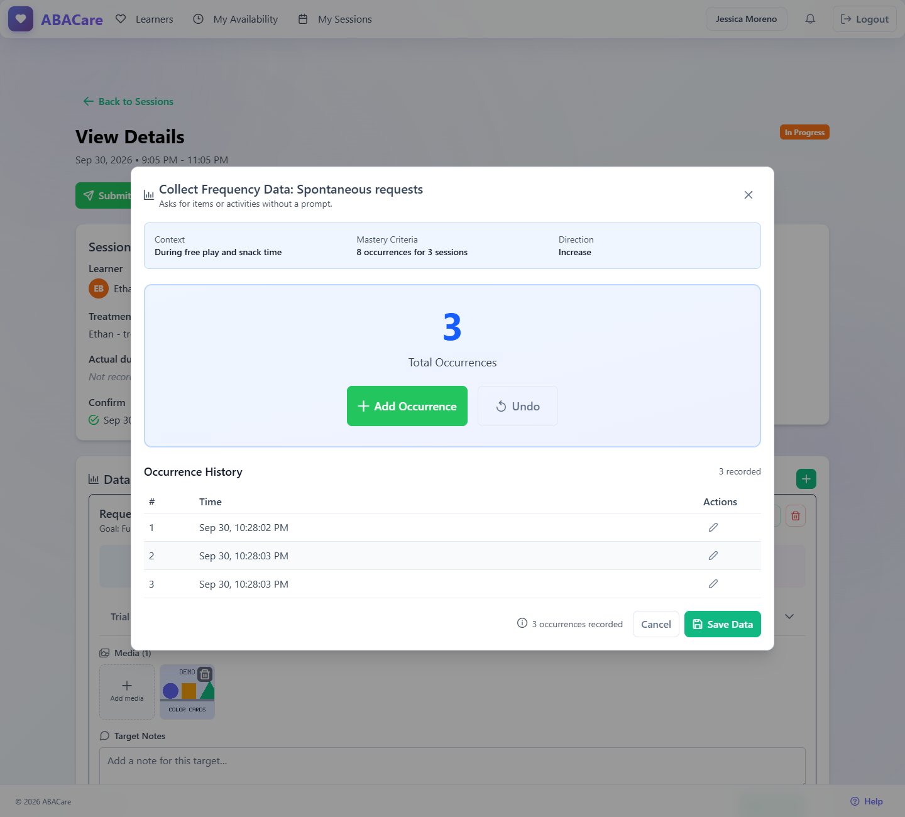Viewport: 905px width, 817px height.
Task: Add an occurrence
Action: point(407,406)
